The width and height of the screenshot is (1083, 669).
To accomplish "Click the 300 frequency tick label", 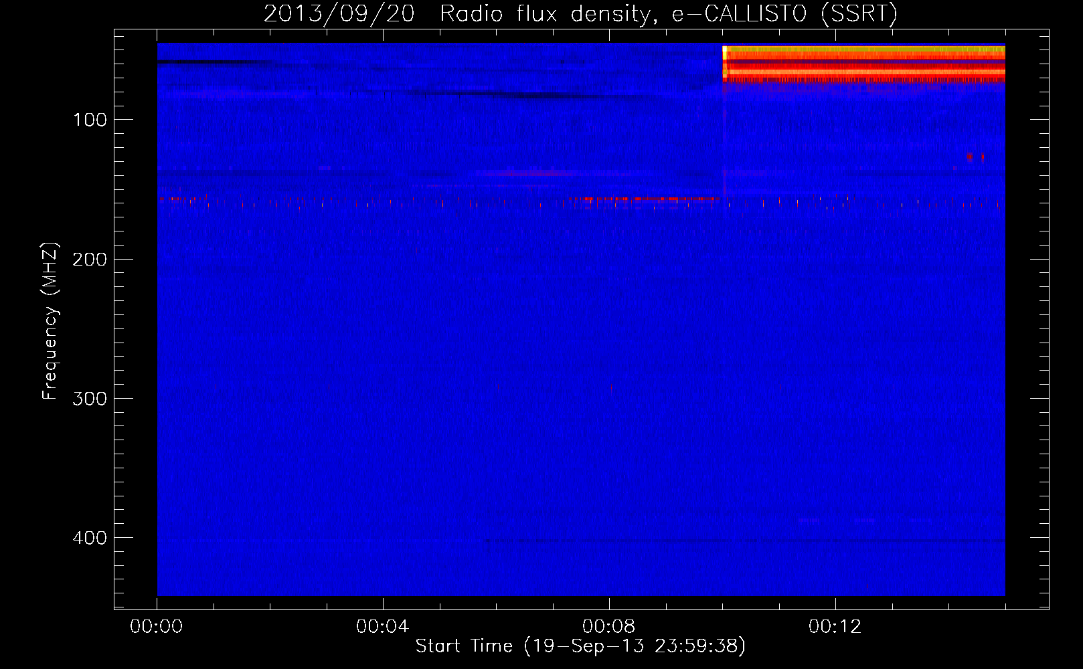I will tap(90, 399).
